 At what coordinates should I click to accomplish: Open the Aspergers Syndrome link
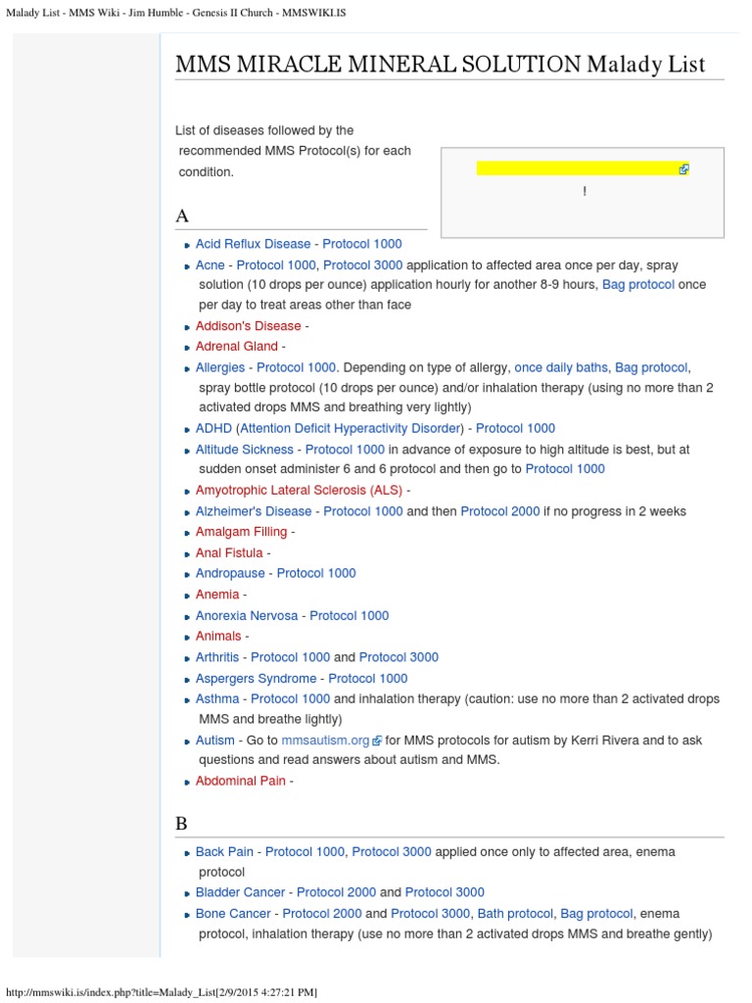point(256,678)
